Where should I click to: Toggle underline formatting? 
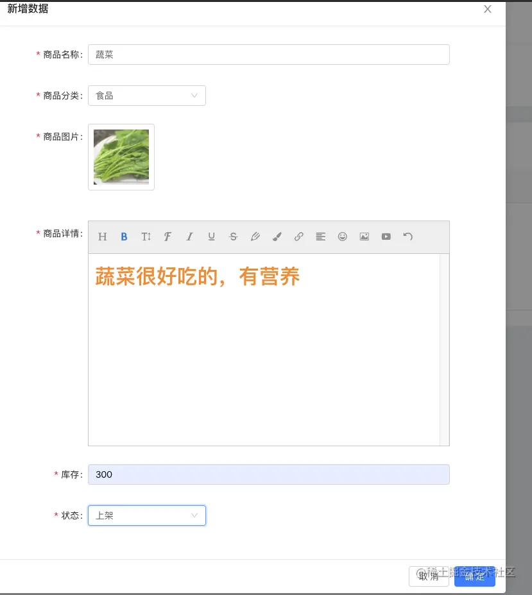(x=212, y=237)
